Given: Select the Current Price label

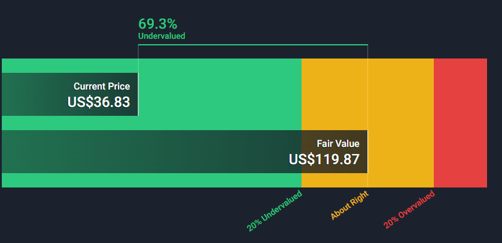Looking at the screenshot, I should pos(102,87).
